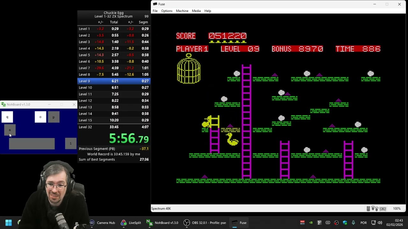This screenshot has width=408, height=229.
Task: Open the Machine menu in Fuse
Action: point(182,11)
